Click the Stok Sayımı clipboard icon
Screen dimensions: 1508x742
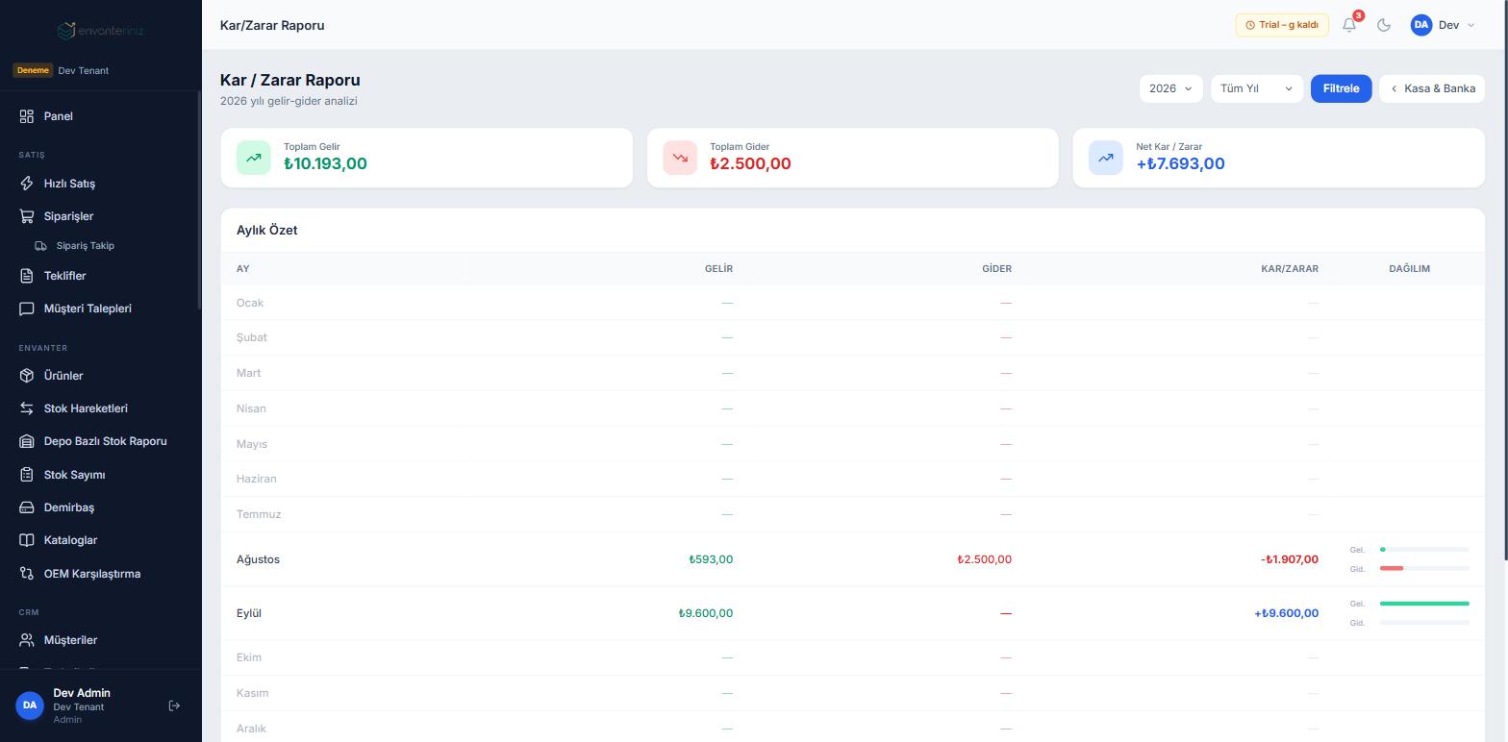(27, 475)
